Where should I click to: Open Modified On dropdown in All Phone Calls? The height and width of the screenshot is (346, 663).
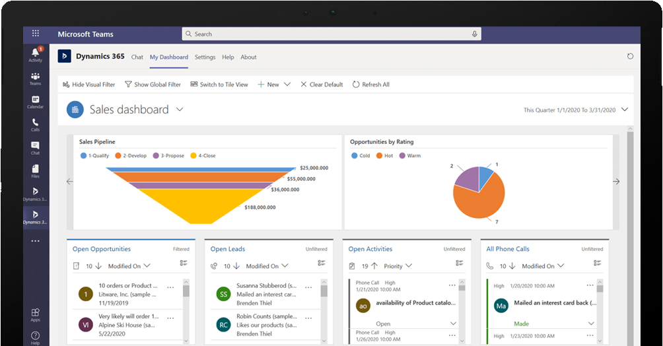543,266
